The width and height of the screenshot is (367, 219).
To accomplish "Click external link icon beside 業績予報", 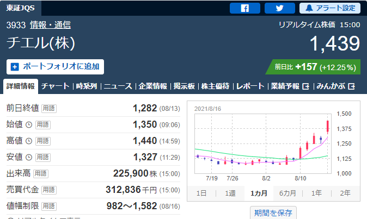I will 306,86.
